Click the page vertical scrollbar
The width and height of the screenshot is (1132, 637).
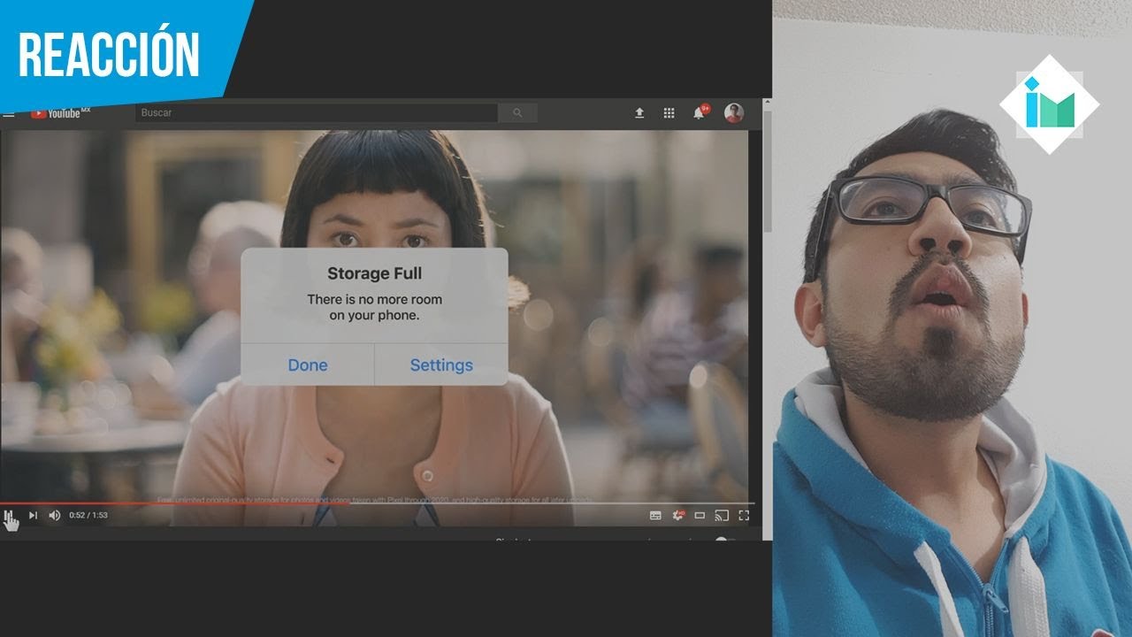(x=767, y=173)
